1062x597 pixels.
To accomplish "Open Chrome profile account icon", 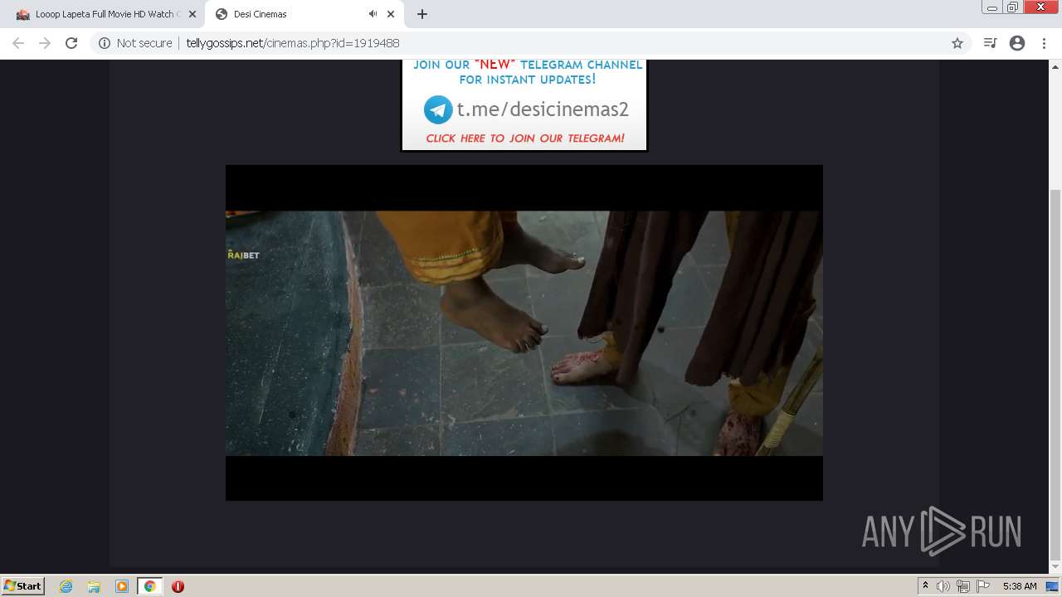I will pyautogui.click(x=1017, y=43).
